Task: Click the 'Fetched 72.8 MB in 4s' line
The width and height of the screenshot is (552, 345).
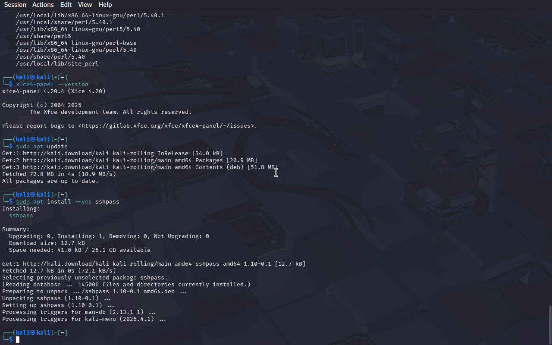Action: click(x=59, y=174)
